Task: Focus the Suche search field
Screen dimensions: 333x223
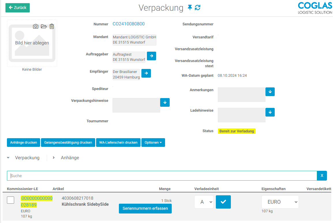Action: pyautogui.click(x=162, y=176)
